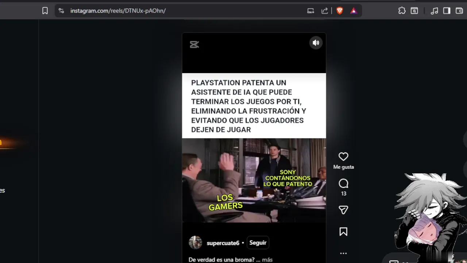Viewport: 467px width, 263px height.
Task: Click the comment count 13
Action: click(x=344, y=194)
